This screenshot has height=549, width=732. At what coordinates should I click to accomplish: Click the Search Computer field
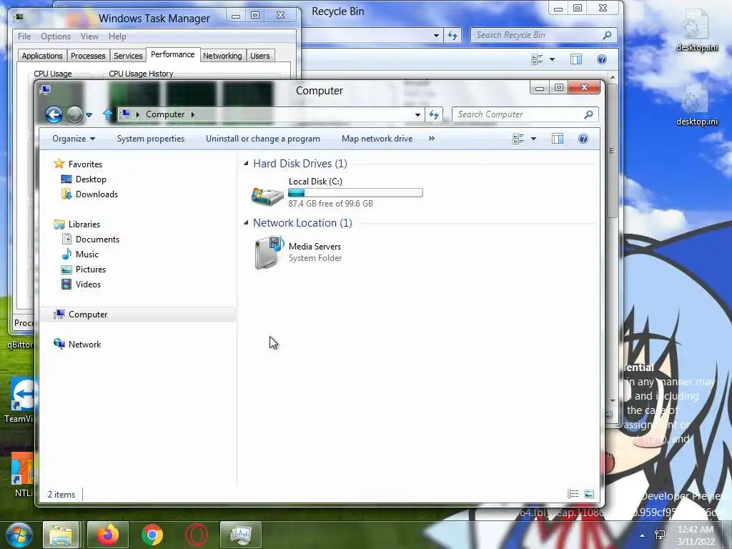(525, 114)
